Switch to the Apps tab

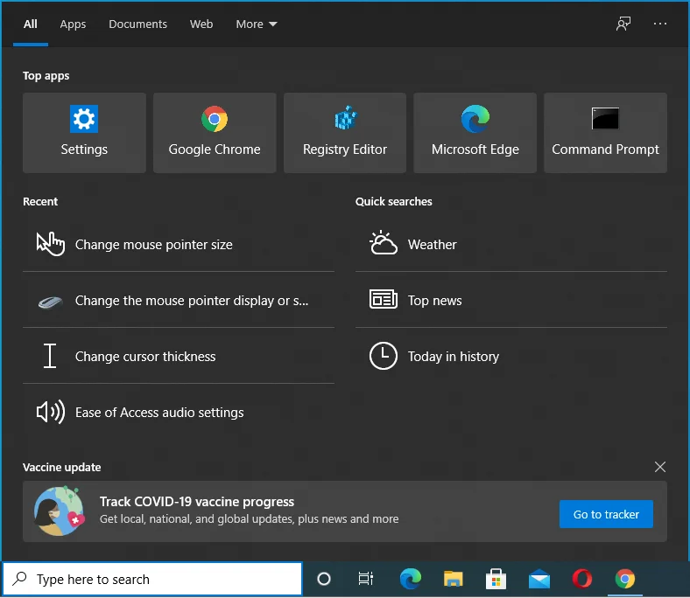(x=73, y=24)
